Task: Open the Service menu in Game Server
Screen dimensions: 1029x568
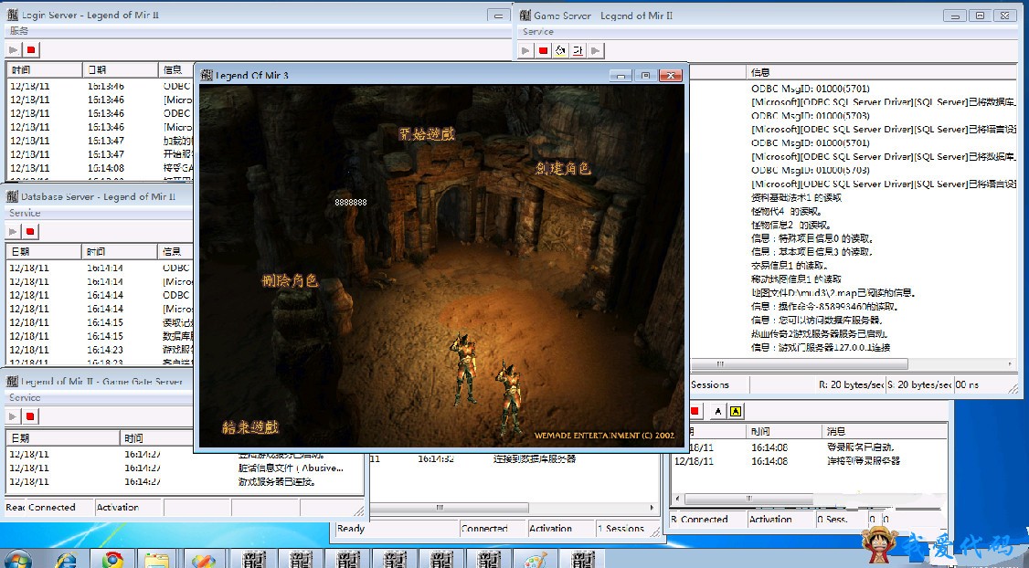Action: point(538,31)
